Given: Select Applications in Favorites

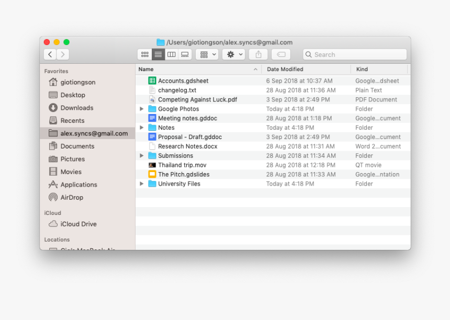Looking at the screenshot, I should [78, 185].
